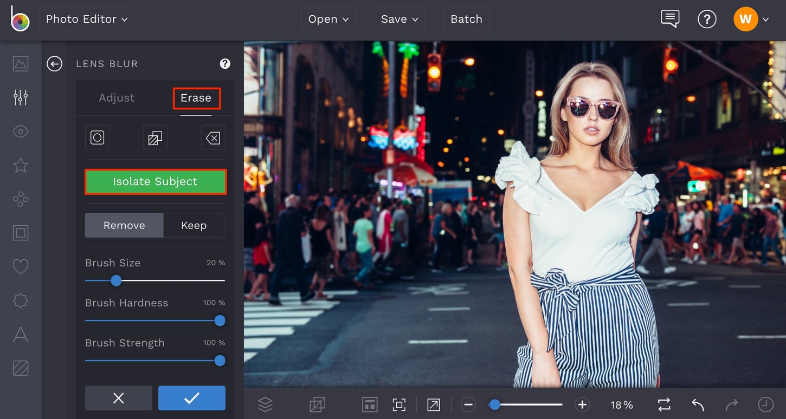Undo the last edit with the back arrow

[x=697, y=404]
